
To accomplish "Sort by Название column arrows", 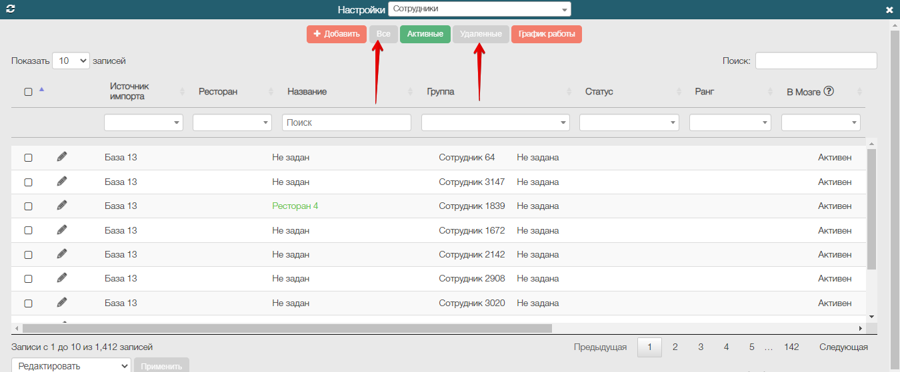I will tap(410, 92).
